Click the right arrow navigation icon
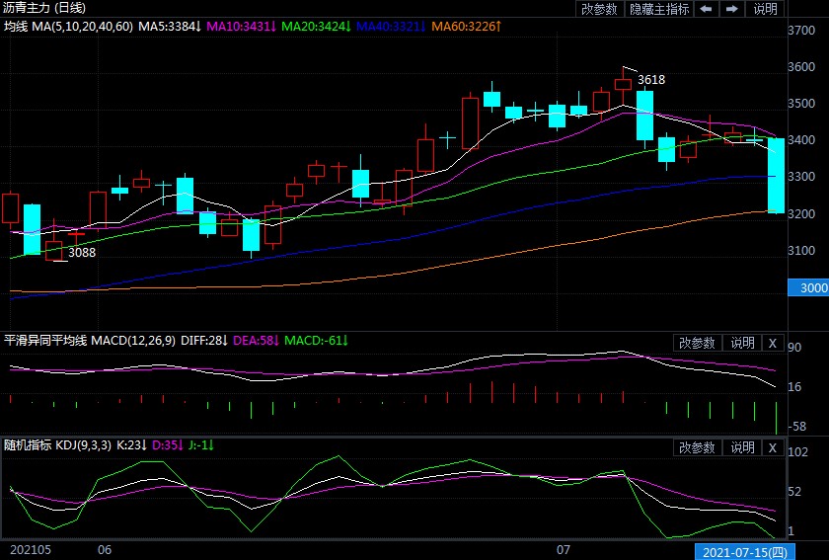This screenshot has height=560, width=829. [x=731, y=9]
